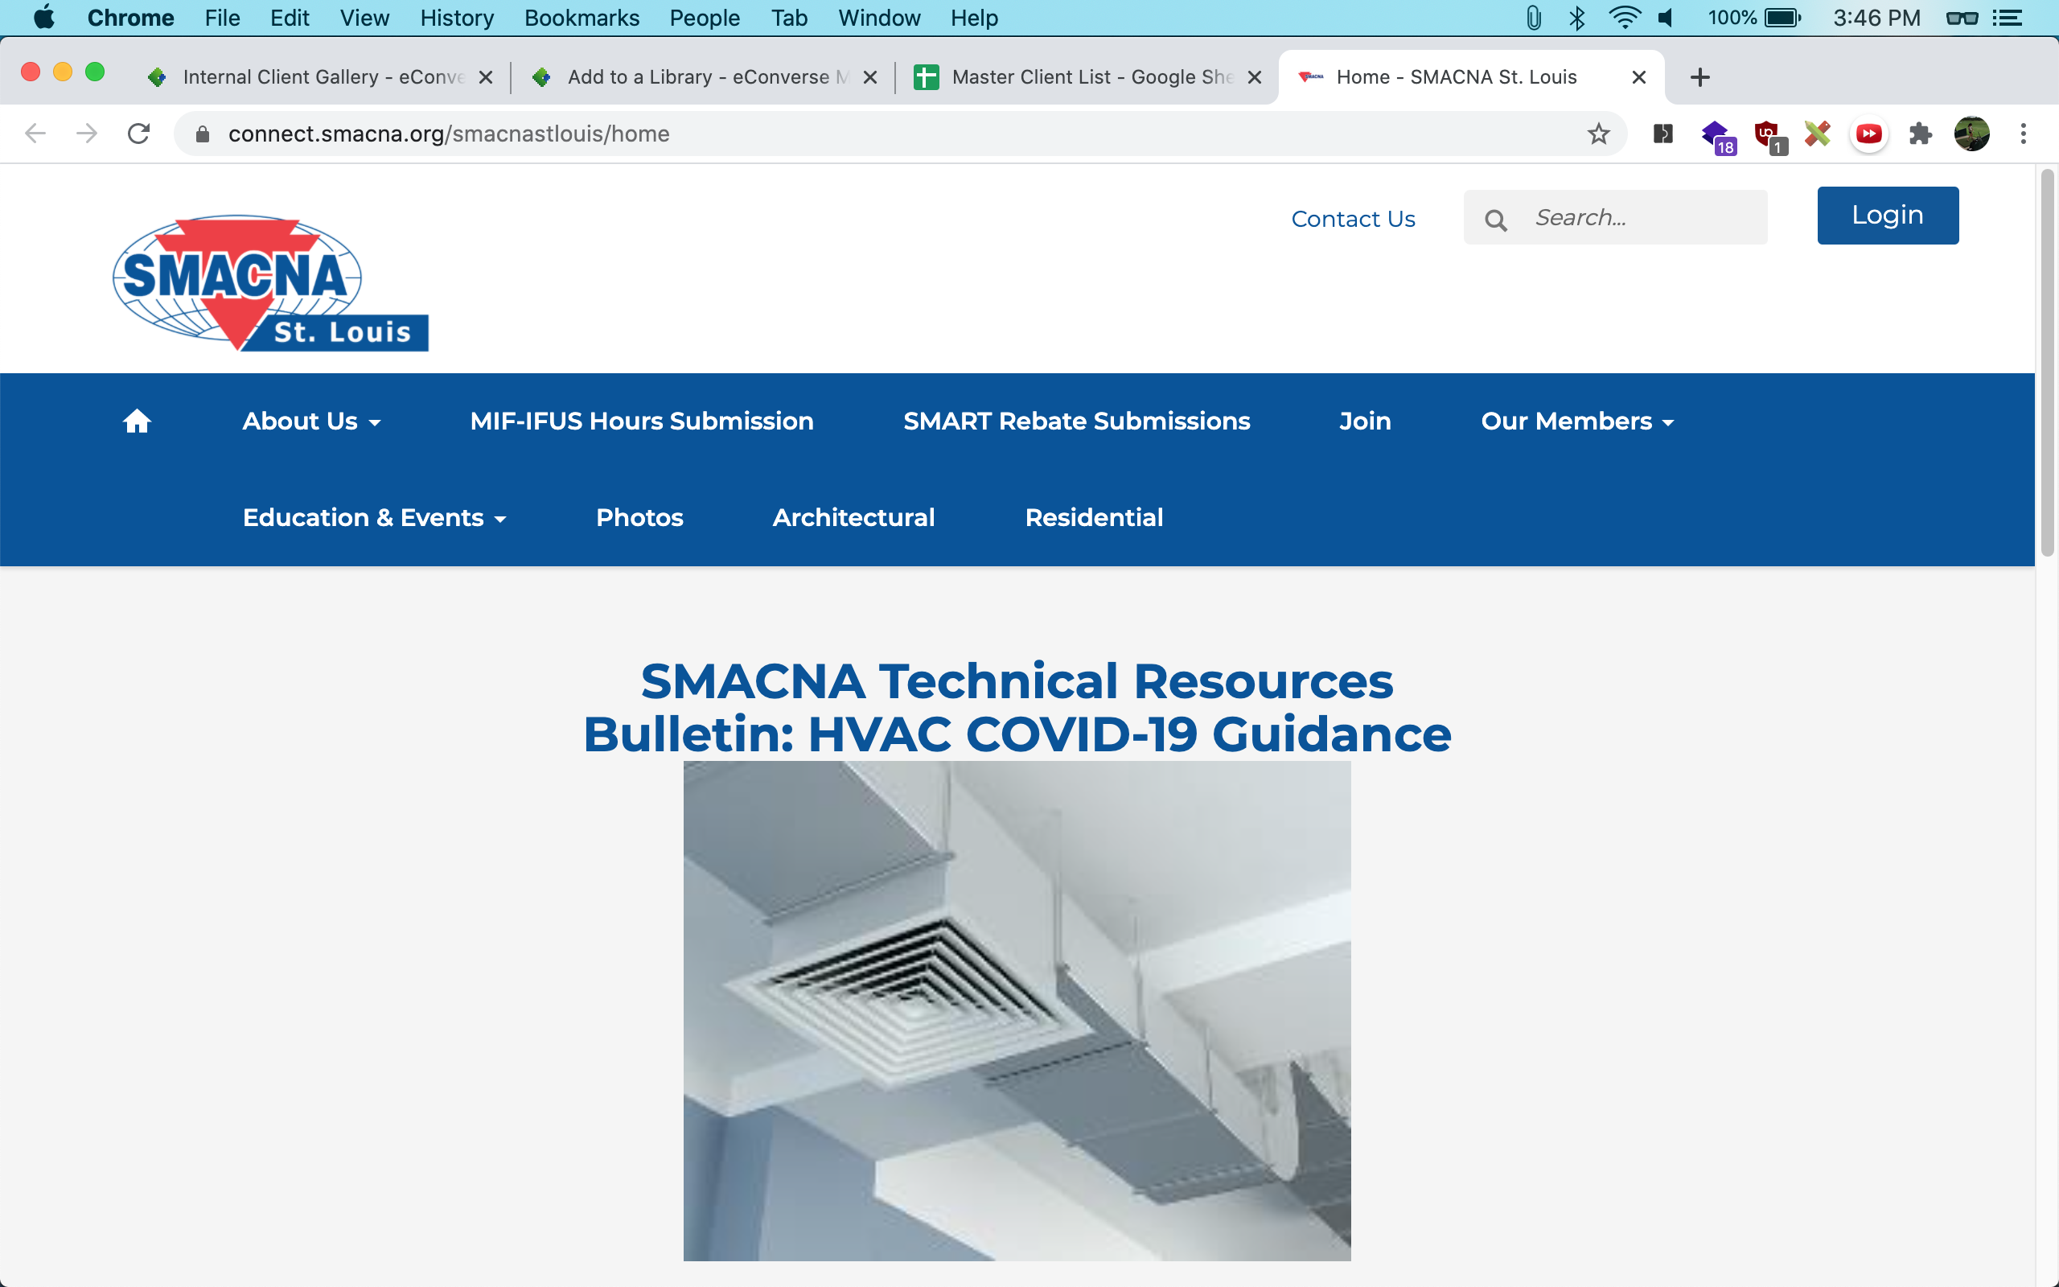Click the page vertical scrollbar
The image size is (2059, 1287).
click(x=2046, y=362)
